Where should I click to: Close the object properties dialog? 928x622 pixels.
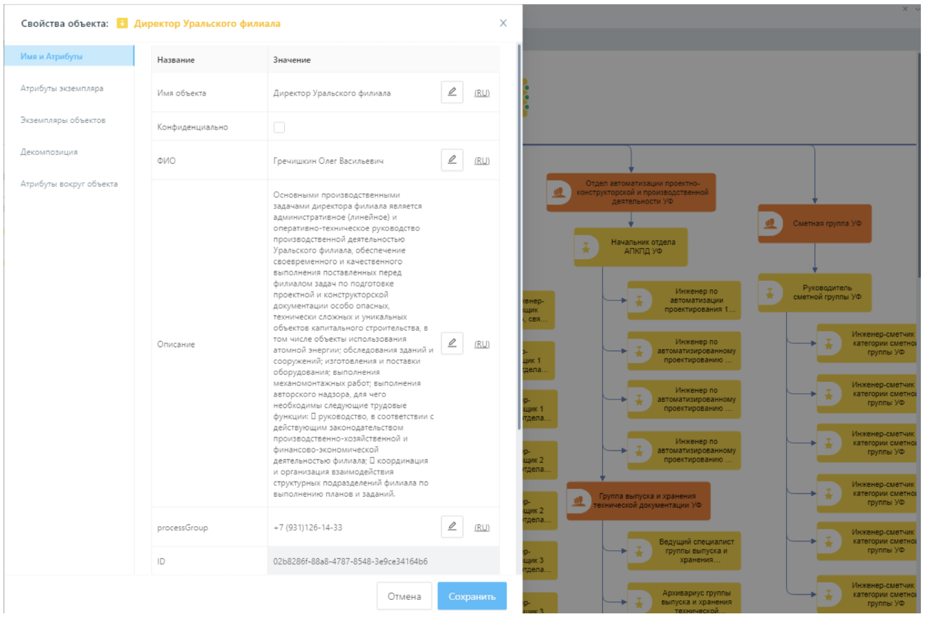point(503,23)
